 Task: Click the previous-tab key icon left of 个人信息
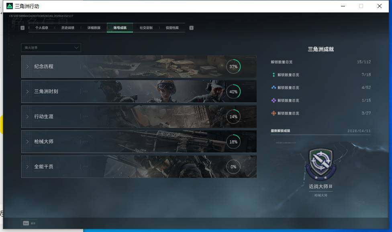pos(22,28)
